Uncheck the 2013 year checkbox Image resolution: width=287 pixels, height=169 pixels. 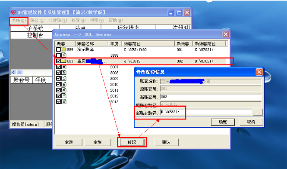click(x=58, y=101)
